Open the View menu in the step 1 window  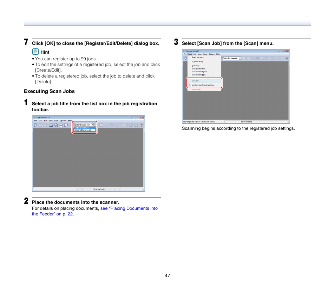click(x=51, y=120)
